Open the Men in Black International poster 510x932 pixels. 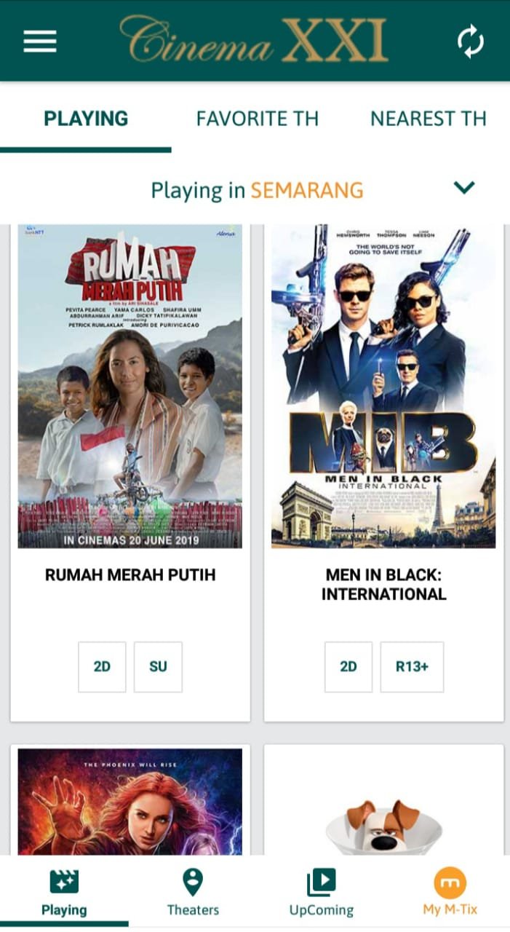[383, 386]
